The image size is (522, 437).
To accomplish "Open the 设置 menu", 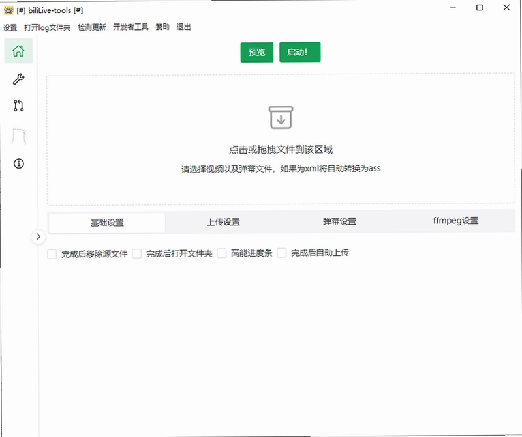I will click(x=10, y=27).
